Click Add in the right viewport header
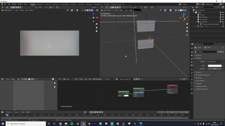 point(126,10)
